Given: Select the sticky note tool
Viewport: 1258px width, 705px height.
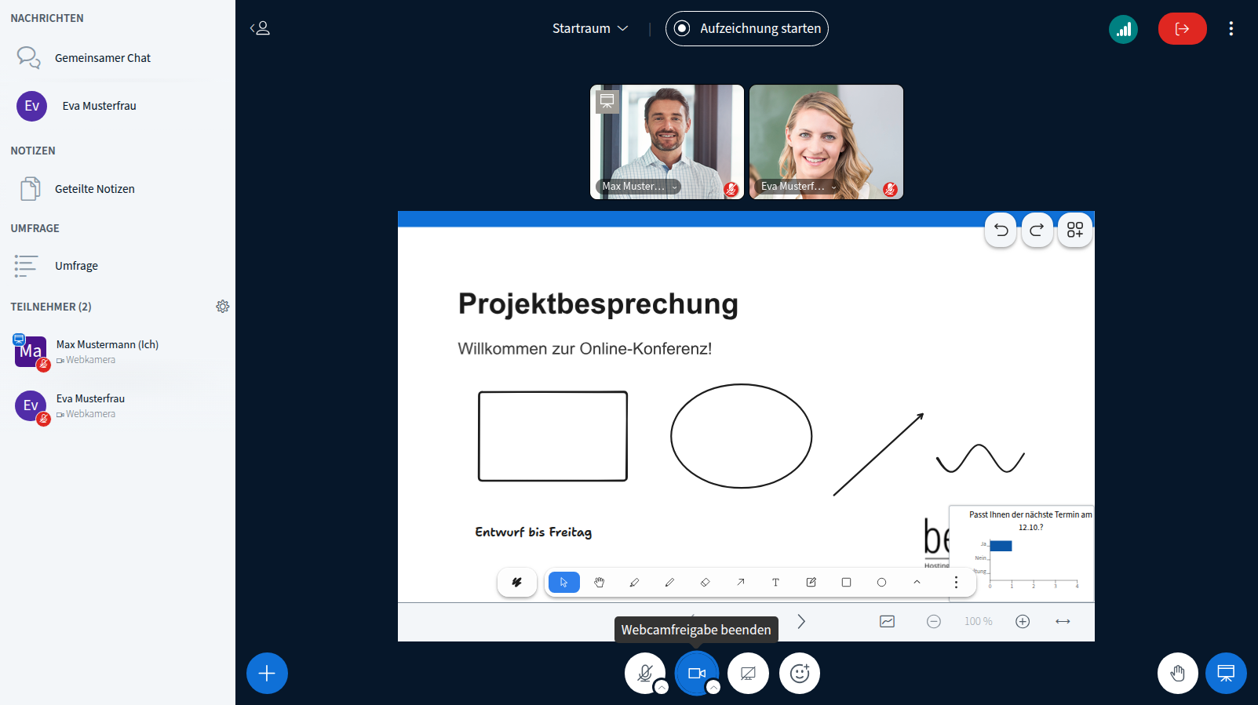Looking at the screenshot, I should (811, 583).
